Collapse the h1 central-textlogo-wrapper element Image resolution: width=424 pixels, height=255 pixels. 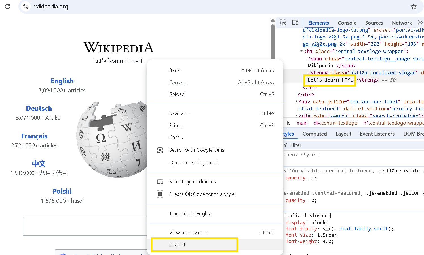coord(301,51)
